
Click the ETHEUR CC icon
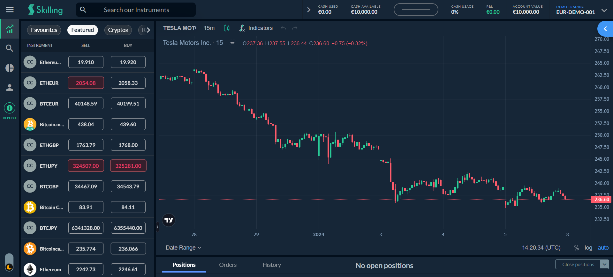30,83
